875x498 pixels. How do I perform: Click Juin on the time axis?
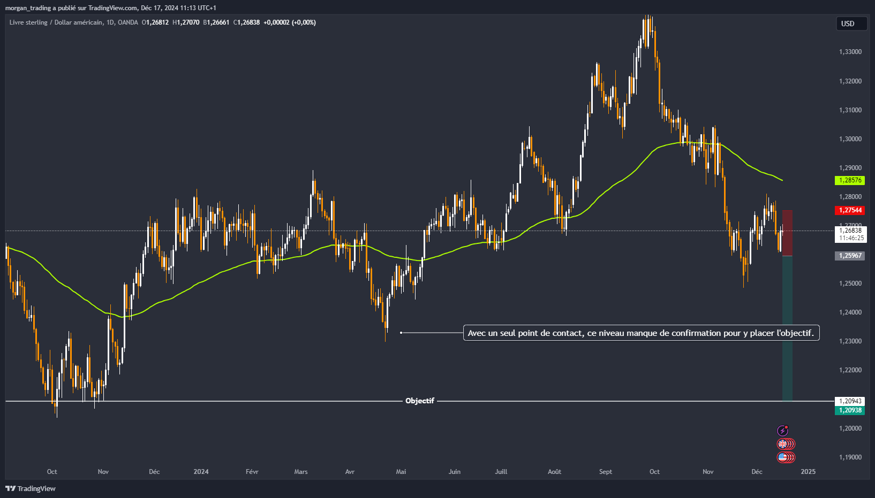(455, 472)
